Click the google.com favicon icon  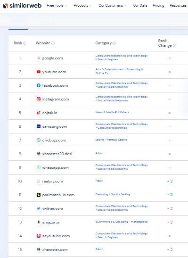pyautogui.click(x=38, y=58)
